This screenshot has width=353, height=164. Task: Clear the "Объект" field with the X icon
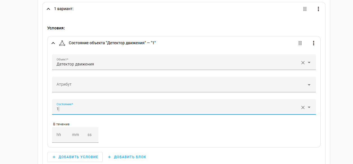coord(303,62)
